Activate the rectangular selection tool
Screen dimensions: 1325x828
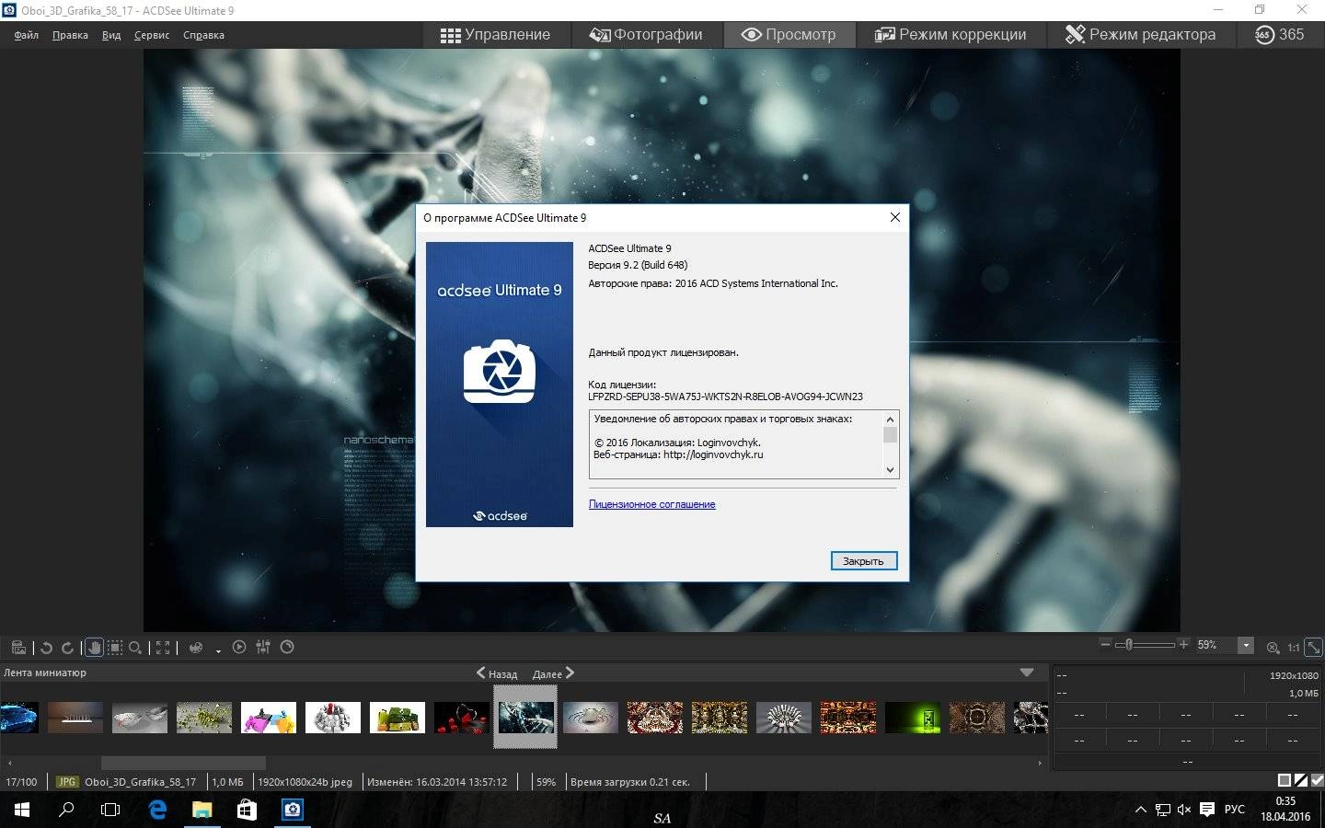[115, 648]
